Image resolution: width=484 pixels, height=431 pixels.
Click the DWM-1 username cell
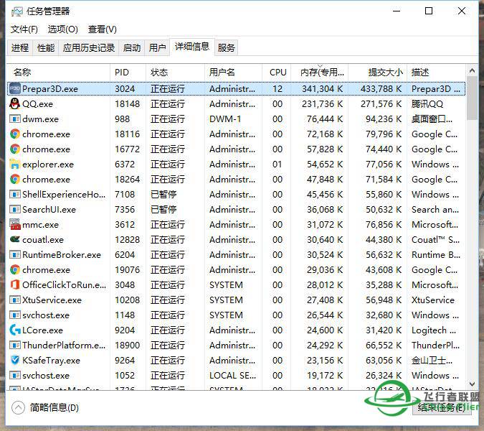[x=225, y=119]
